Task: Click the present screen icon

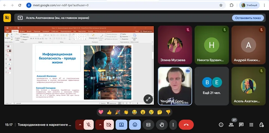Action: click(121, 125)
